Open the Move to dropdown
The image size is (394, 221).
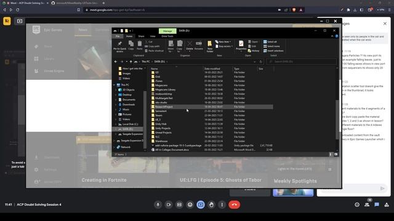point(171,47)
